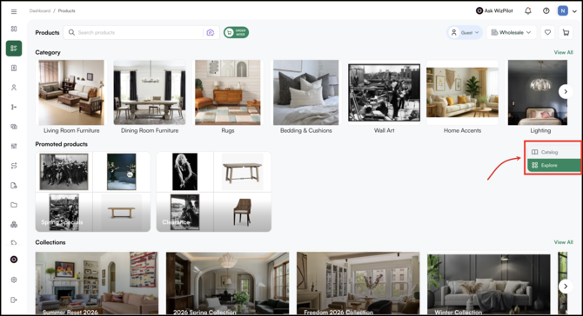Open the dashboard grid icon in sidebar
This screenshot has height=316, width=583.
14,29
